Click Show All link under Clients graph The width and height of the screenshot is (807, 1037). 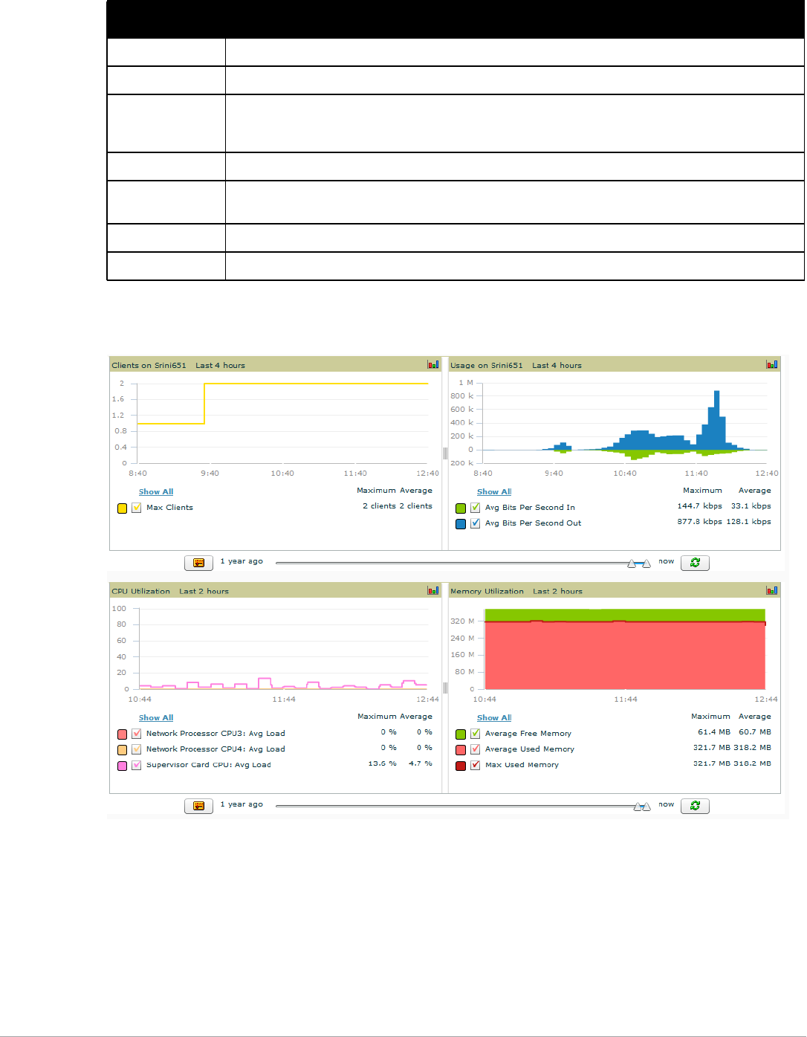156,492
